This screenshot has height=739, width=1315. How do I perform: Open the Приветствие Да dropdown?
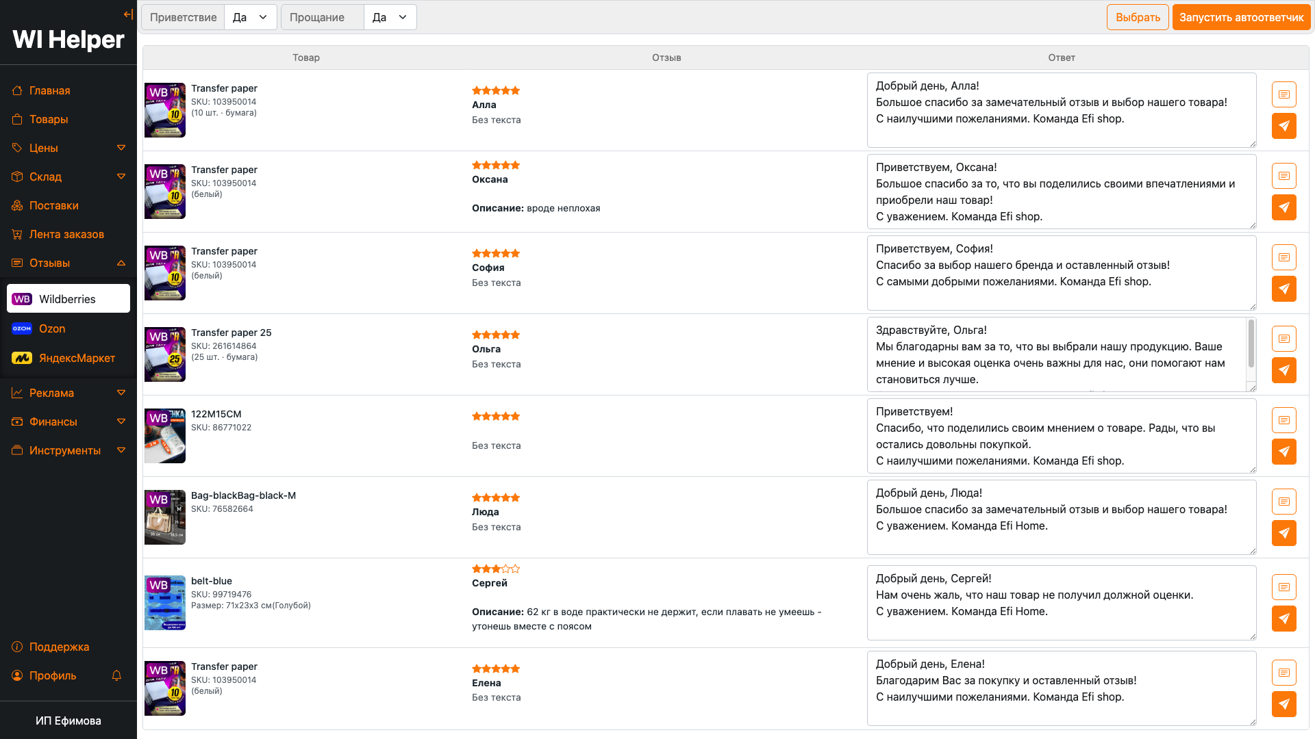pos(250,17)
